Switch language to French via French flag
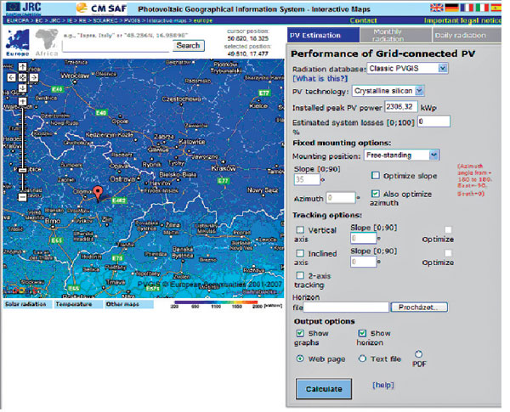This screenshot has width=510, height=412. click(467, 7)
